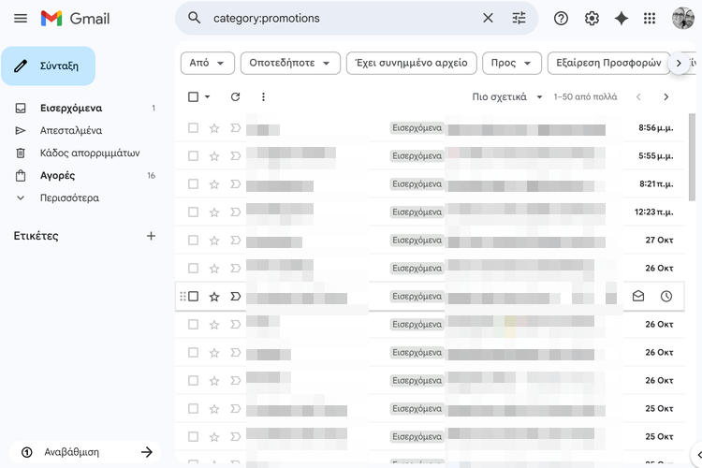The width and height of the screenshot is (702, 468).
Task: Expand Περισσότερα in the sidebar
Action: [68, 198]
